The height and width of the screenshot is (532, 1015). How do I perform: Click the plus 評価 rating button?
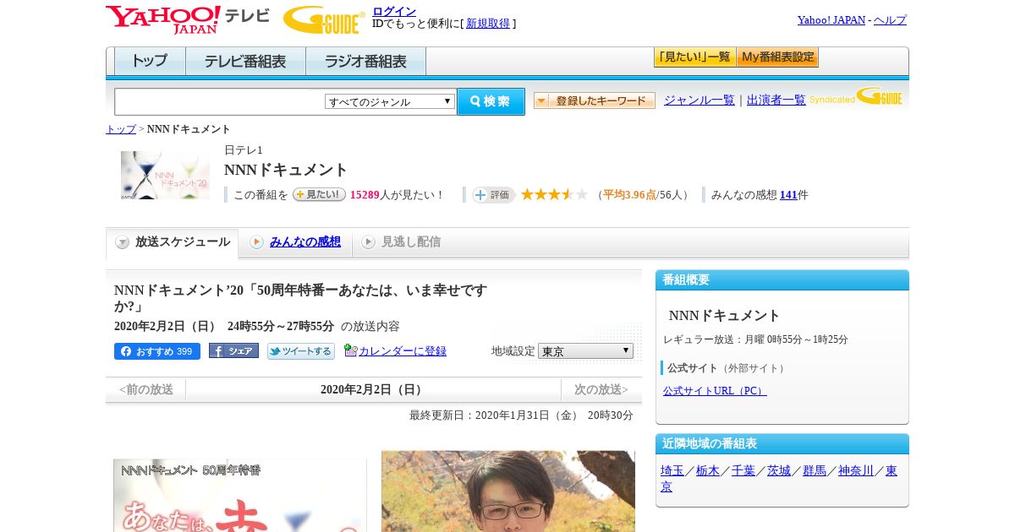(493, 194)
